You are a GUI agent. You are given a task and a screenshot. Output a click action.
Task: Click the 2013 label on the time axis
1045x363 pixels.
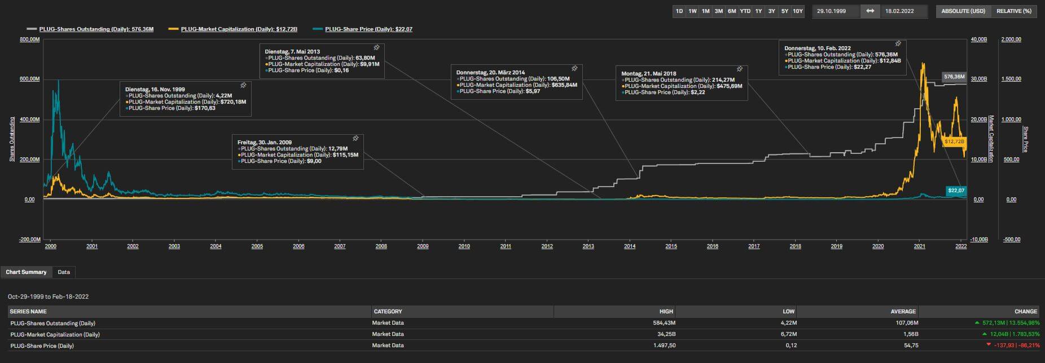[x=589, y=246]
